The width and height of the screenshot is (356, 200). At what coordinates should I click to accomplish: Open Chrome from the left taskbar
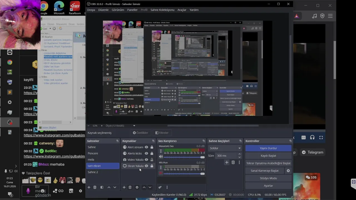click(10, 62)
